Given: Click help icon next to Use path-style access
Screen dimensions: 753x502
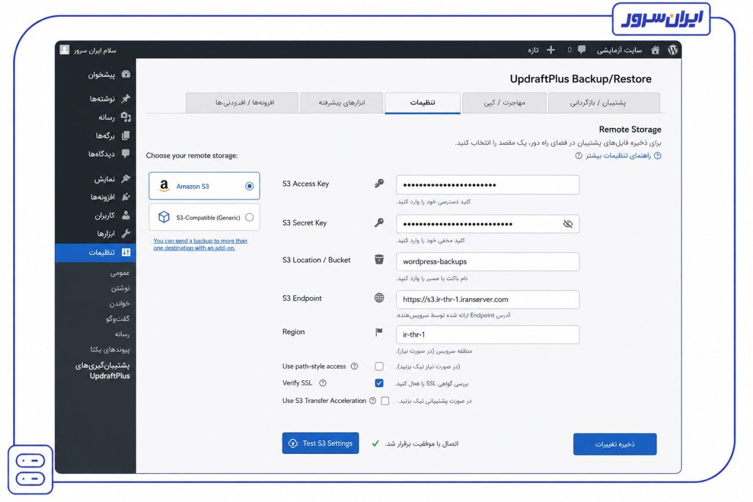Looking at the screenshot, I should pyautogui.click(x=354, y=367).
